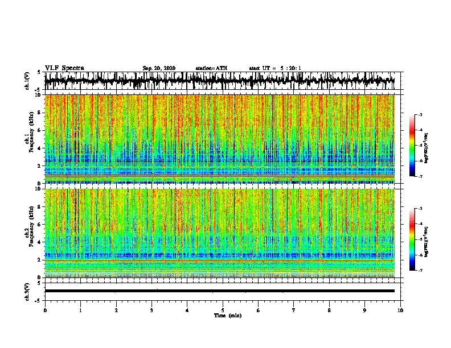
Task: Click the log(PSD) unit label beside ch.1 color bar
Action: coord(427,148)
